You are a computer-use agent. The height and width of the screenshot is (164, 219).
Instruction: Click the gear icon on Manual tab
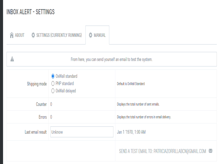coord(90,35)
